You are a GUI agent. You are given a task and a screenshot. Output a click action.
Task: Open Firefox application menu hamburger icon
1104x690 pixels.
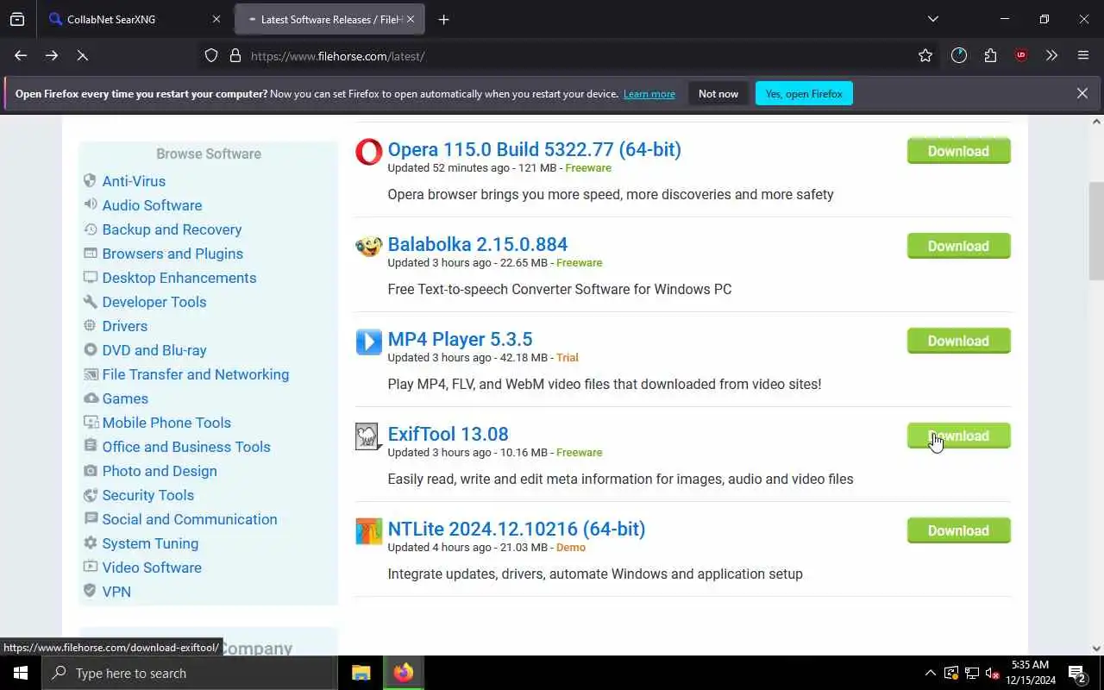pos(1083,55)
